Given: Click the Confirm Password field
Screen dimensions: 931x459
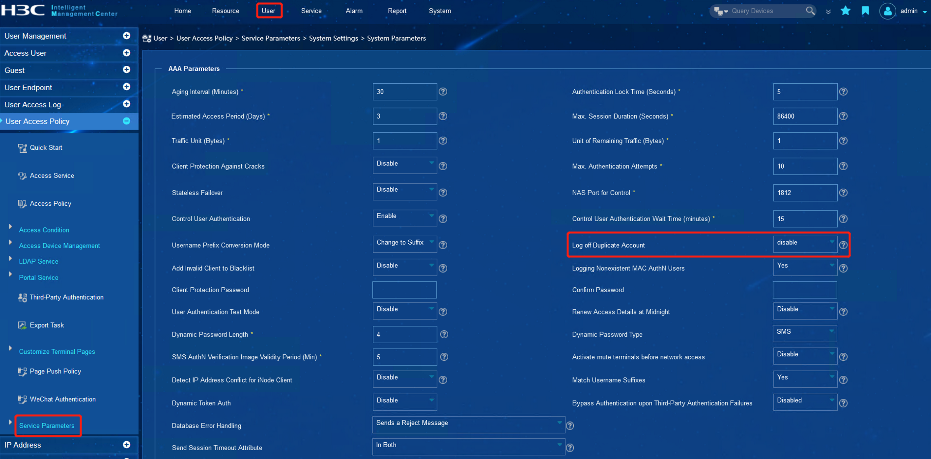Looking at the screenshot, I should pos(805,290).
